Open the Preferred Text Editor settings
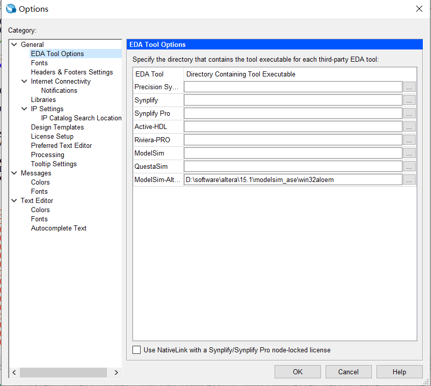This screenshot has width=431, height=386. (x=61, y=145)
